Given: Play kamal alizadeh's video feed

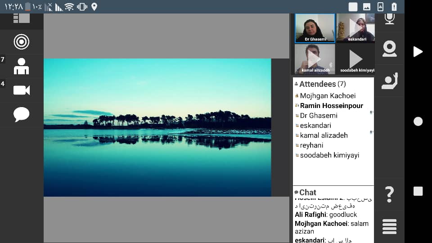Looking at the screenshot, I should (x=315, y=58).
